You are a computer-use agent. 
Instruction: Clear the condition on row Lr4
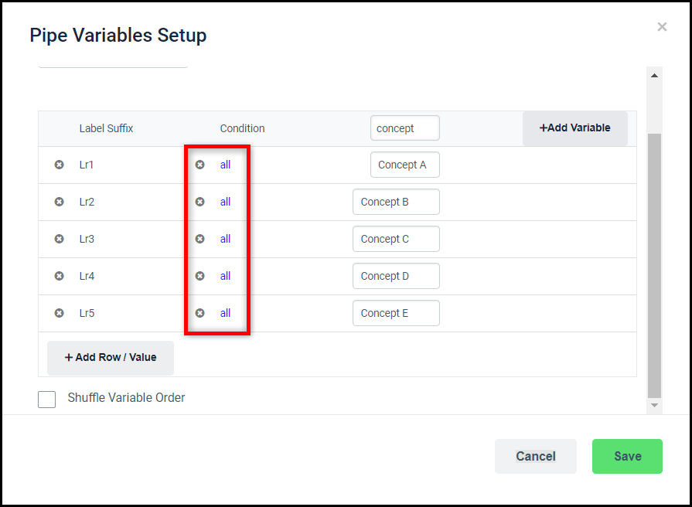click(x=200, y=276)
